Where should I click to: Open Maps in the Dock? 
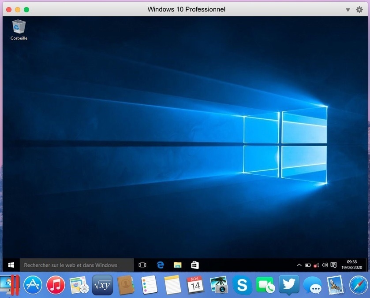click(79, 285)
